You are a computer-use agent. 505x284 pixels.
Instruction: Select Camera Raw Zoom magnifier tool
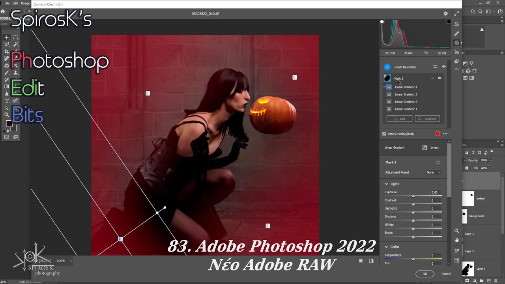(x=456, y=231)
